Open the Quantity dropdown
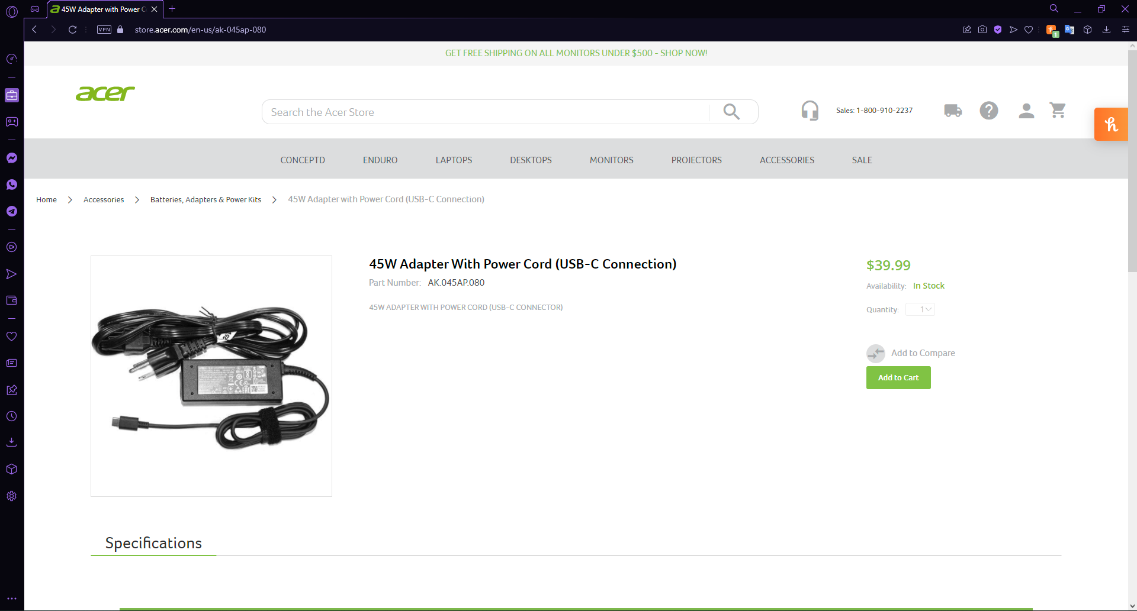 (920, 309)
